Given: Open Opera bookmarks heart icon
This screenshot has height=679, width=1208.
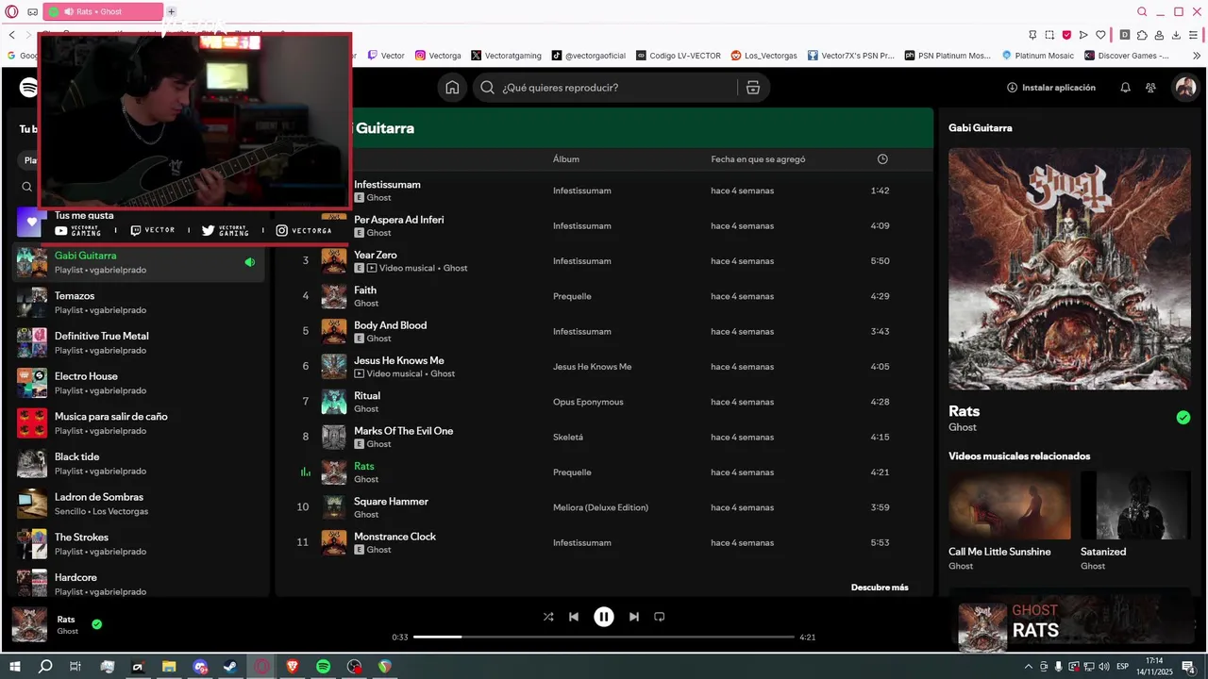Looking at the screenshot, I should click(x=1100, y=35).
